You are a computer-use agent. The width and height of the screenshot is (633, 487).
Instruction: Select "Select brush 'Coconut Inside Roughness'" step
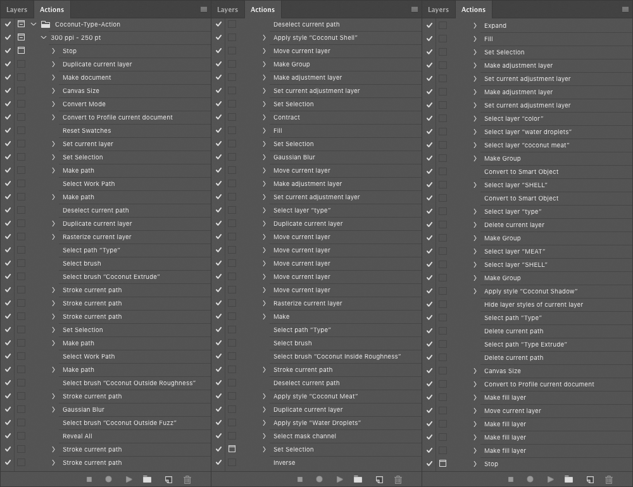(337, 356)
